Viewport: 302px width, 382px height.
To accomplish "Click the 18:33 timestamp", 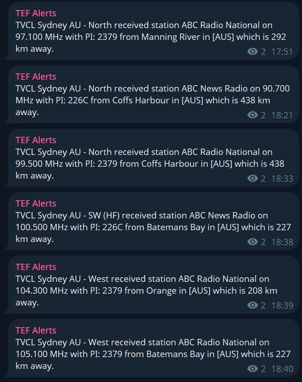I will click(x=282, y=179).
